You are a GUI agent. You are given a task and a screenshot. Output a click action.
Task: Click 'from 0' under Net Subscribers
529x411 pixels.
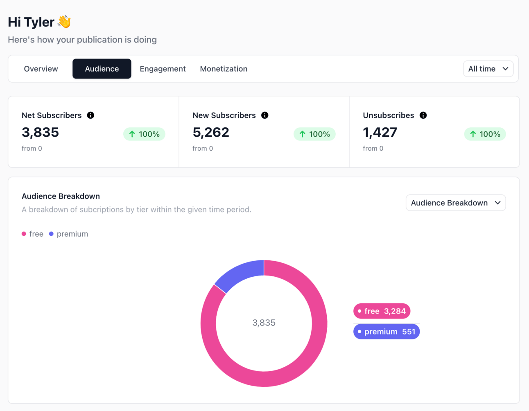(x=32, y=149)
